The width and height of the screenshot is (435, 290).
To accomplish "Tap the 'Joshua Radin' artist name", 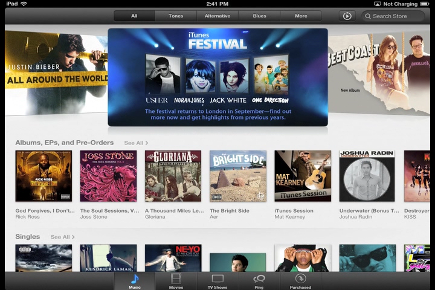I will pos(356,217).
